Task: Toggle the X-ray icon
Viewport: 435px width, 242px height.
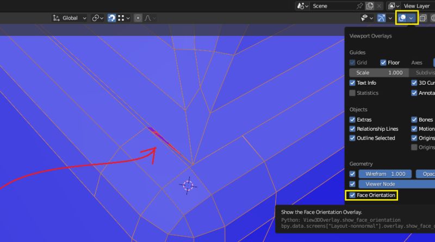Action: pyautogui.click(x=423, y=18)
